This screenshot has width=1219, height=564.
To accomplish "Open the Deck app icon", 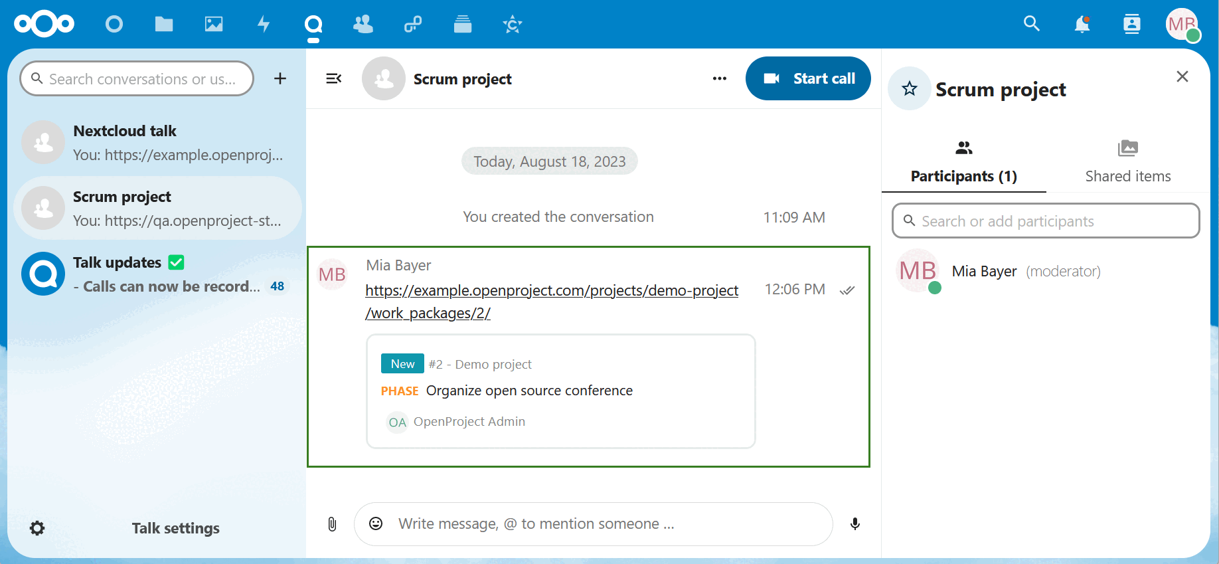I will point(463,25).
